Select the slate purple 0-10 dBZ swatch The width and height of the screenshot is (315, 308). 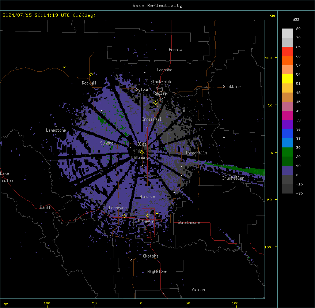click(x=287, y=170)
